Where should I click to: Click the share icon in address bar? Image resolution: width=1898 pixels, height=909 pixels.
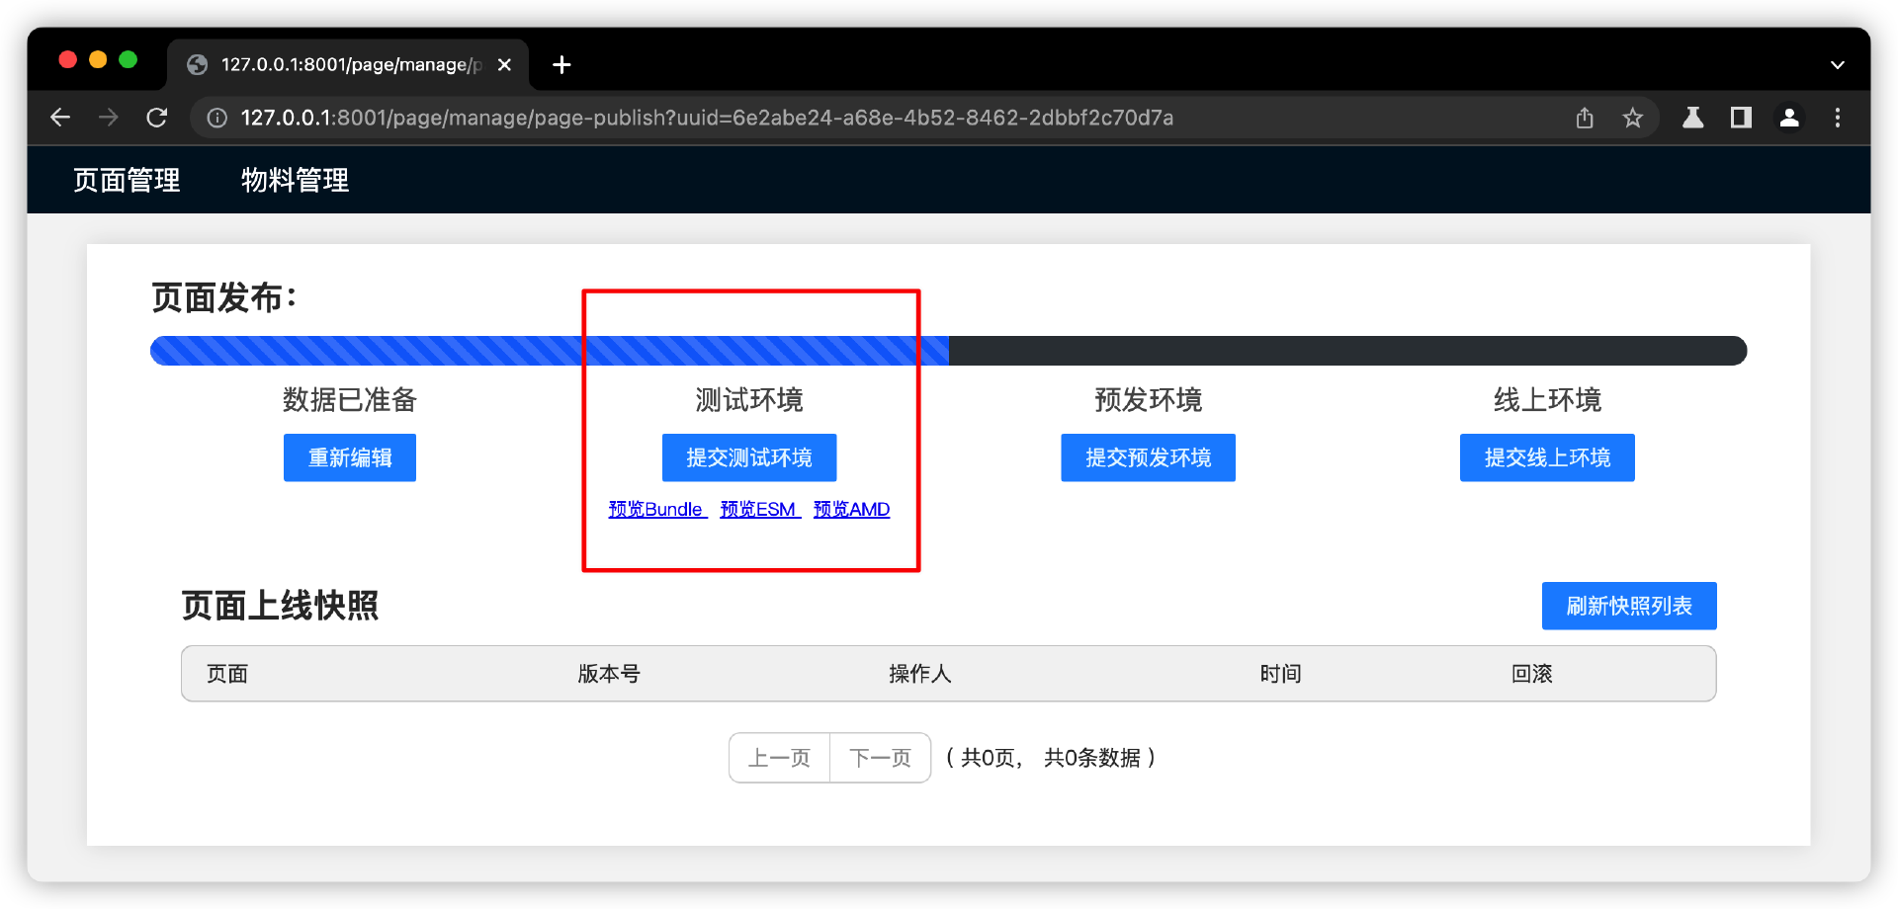coord(1585,118)
